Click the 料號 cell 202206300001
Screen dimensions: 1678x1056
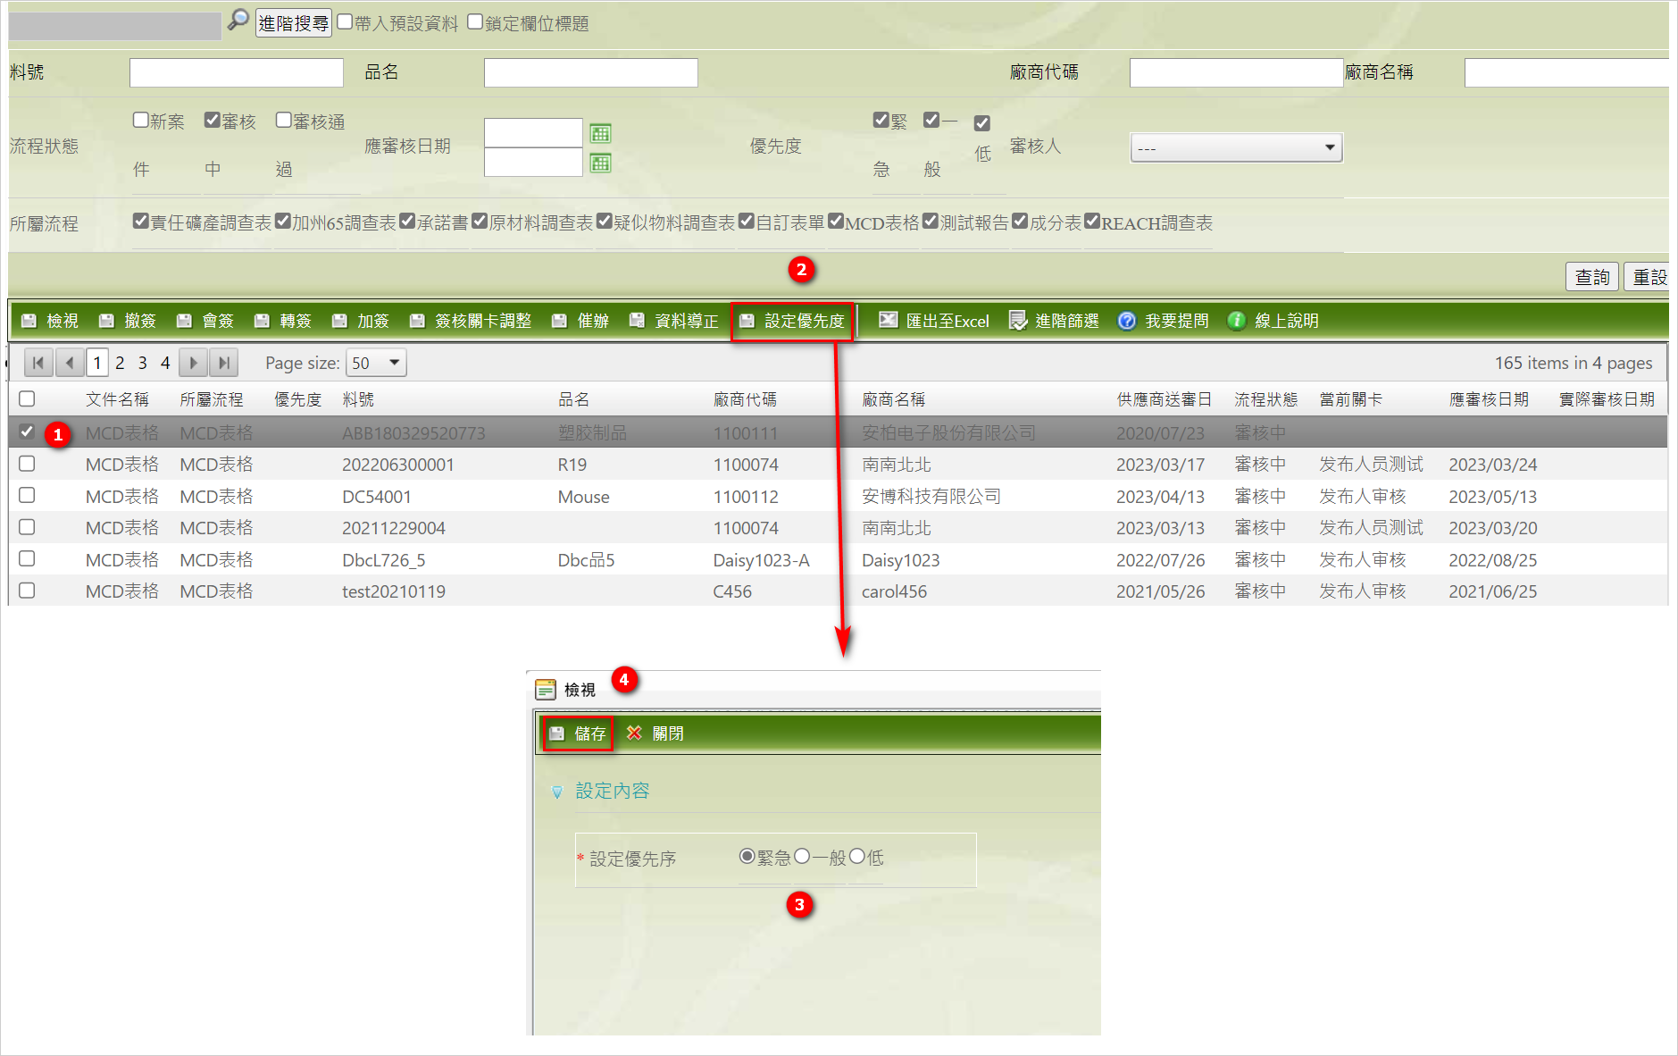tap(398, 465)
